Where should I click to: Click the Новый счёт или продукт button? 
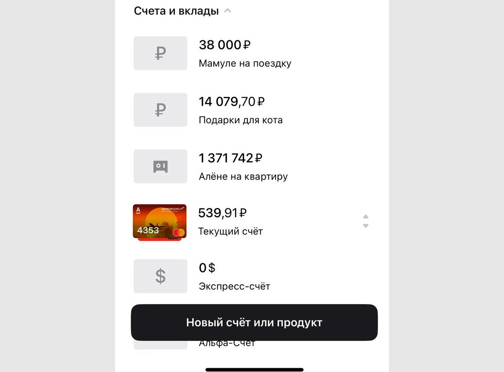tap(254, 323)
